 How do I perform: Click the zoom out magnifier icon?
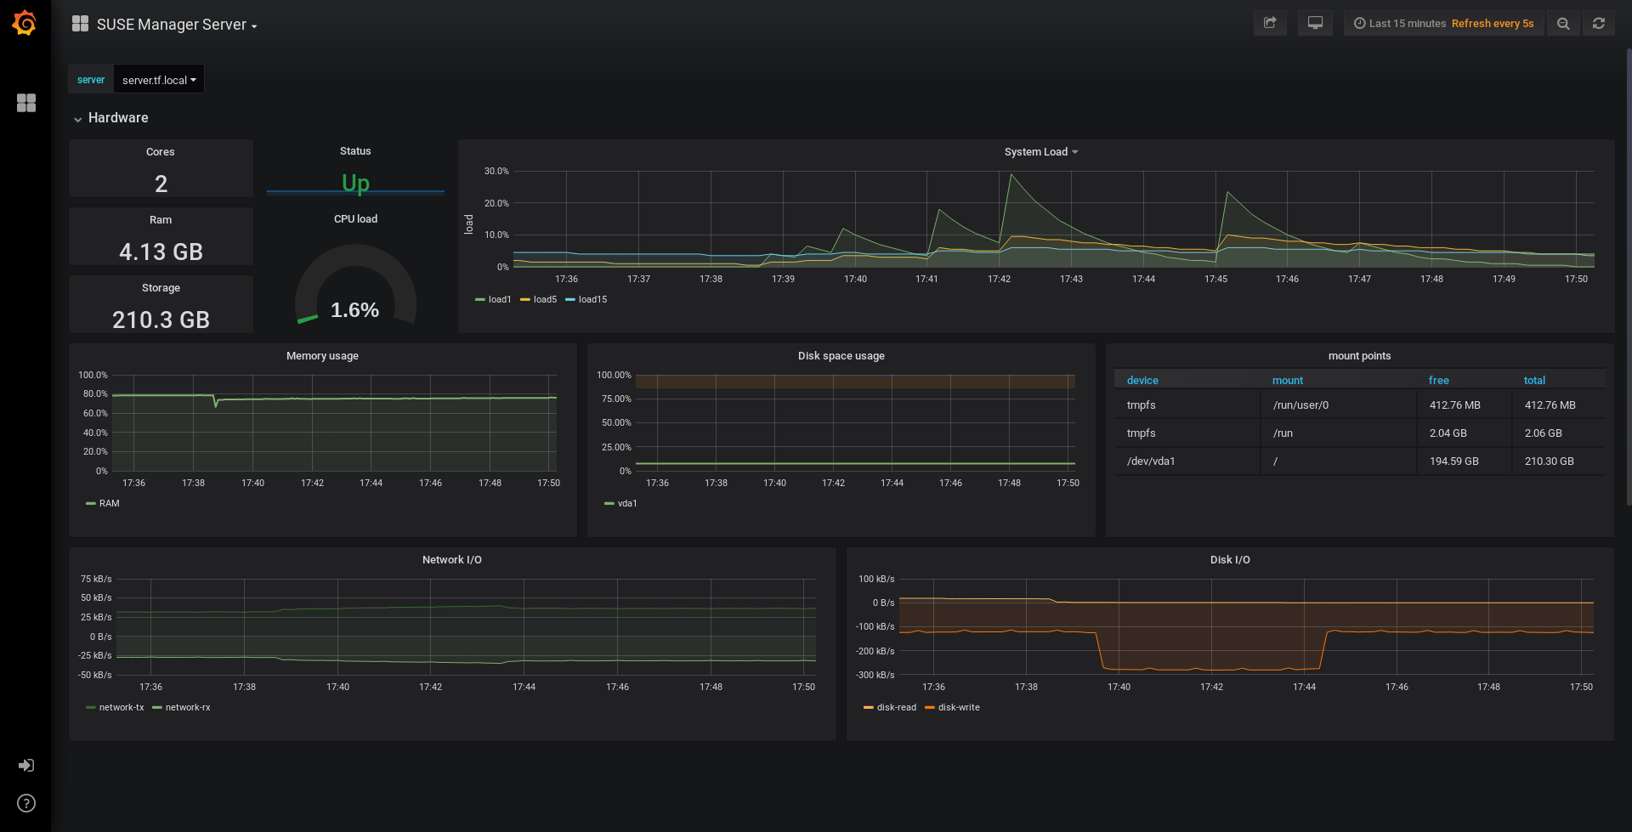coord(1563,23)
